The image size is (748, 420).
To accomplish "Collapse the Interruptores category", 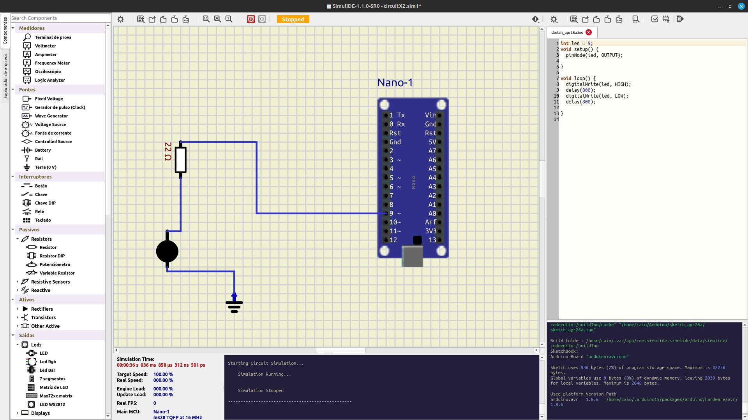I will click(x=13, y=177).
